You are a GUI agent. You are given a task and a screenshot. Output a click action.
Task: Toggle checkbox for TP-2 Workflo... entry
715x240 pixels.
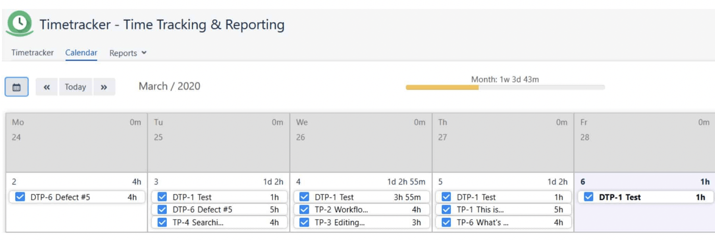coord(304,210)
